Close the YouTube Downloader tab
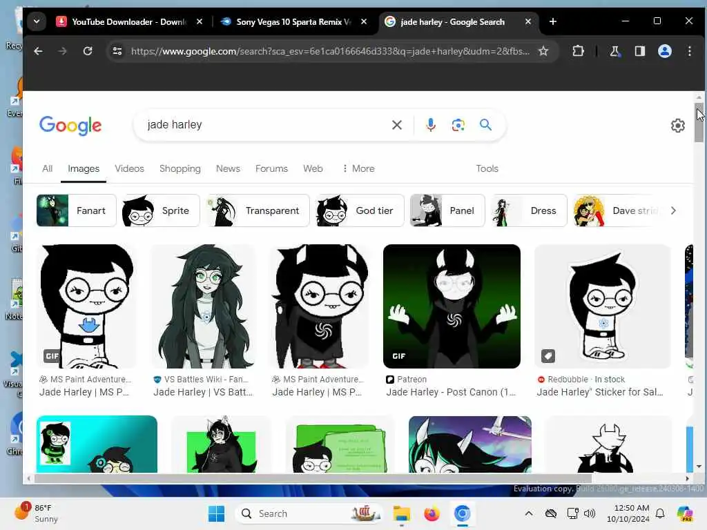 pyautogui.click(x=200, y=21)
